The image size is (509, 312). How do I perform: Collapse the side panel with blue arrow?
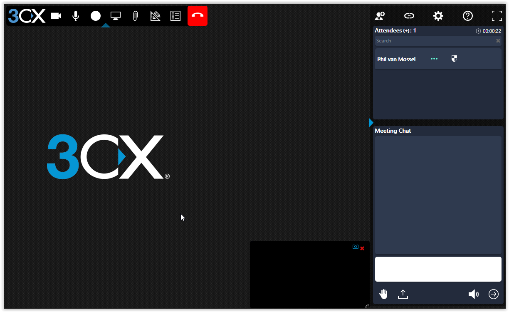(x=371, y=123)
